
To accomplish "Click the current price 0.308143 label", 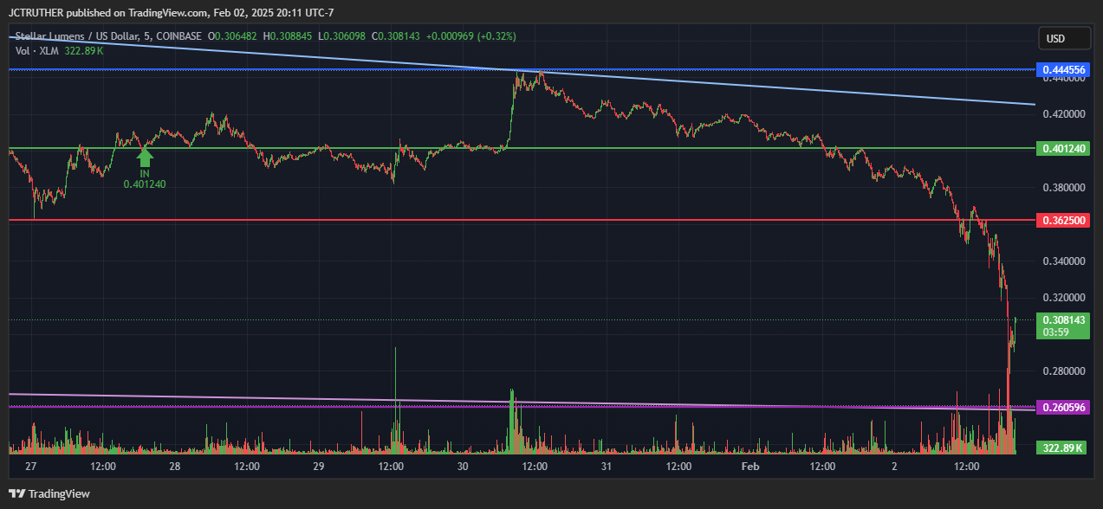I will tap(1062, 319).
